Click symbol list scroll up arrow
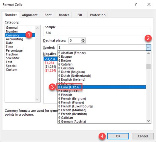The image size is (156, 142). point(148,54)
